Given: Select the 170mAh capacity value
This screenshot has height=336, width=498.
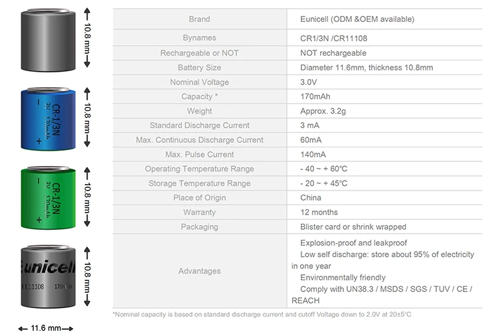Looking at the screenshot, I should (315, 97).
